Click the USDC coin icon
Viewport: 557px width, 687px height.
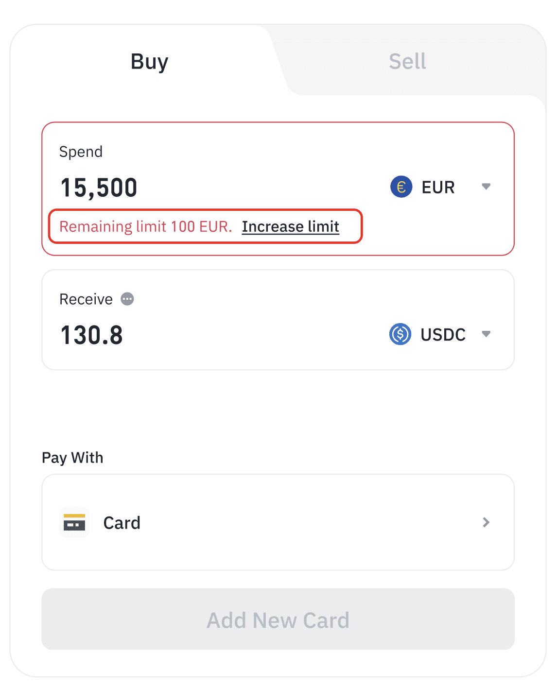pyautogui.click(x=400, y=334)
